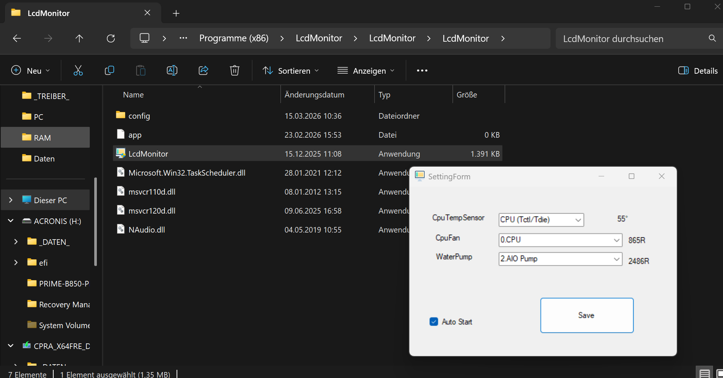Expand the _DATEN_ folder tree node
This screenshot has width=723, height=378.
pos(16,242)
